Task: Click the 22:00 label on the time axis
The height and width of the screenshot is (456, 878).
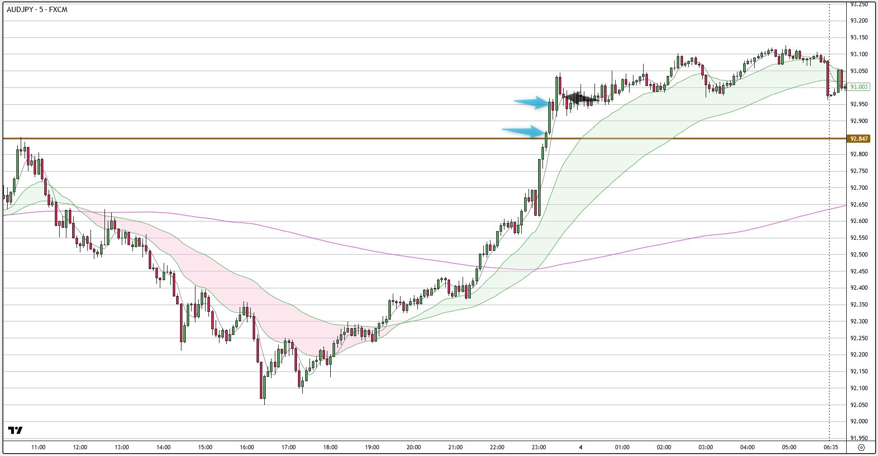Action: click(x=497, y=447)
